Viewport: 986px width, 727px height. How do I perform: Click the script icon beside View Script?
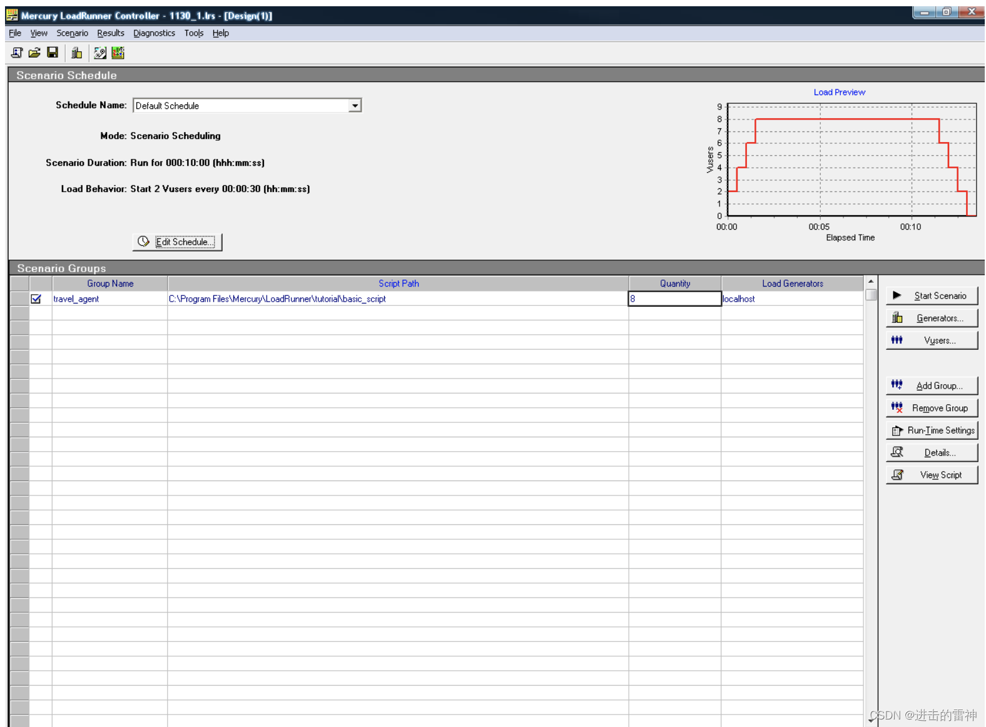[x=897, y=474]
